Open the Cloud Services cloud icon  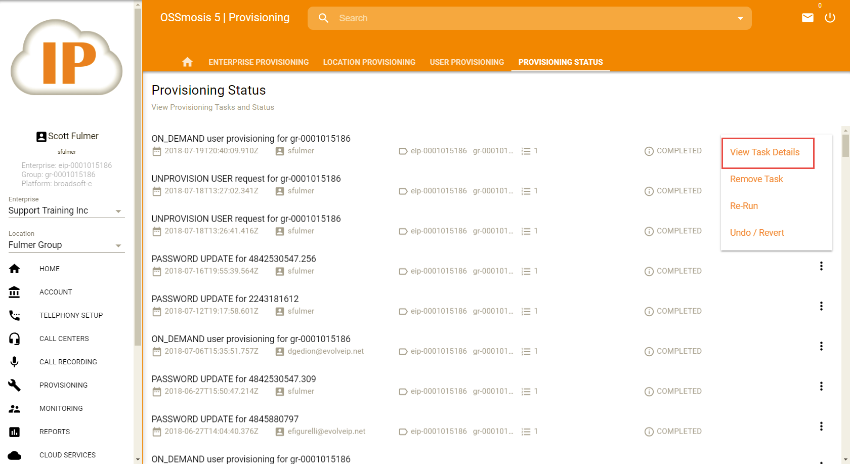pyautogui.click(x=15, y=455)
